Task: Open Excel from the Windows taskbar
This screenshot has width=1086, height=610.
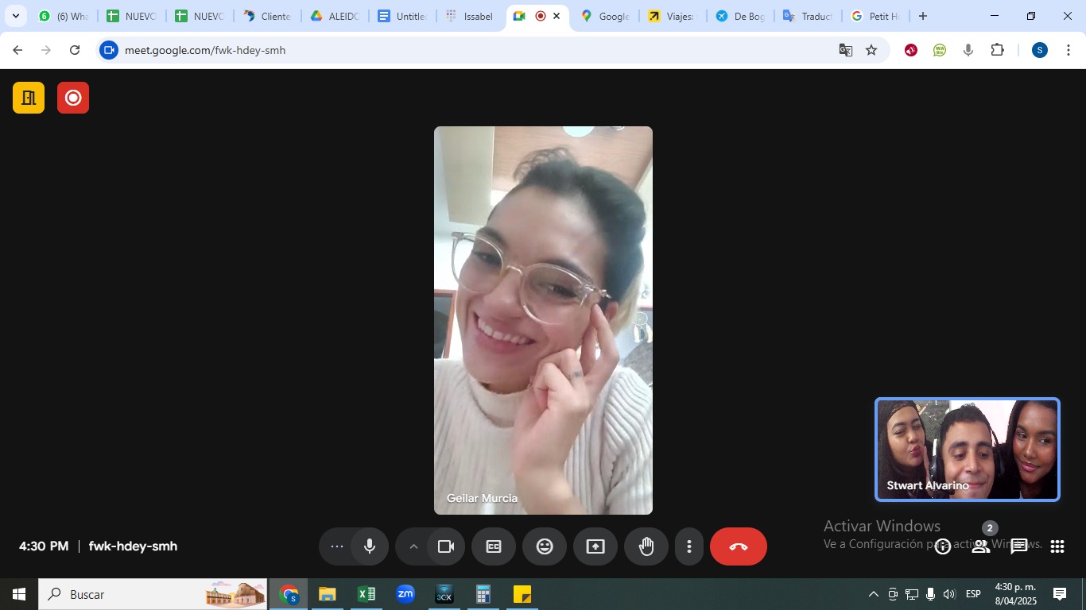Action: tap(366, 594)
